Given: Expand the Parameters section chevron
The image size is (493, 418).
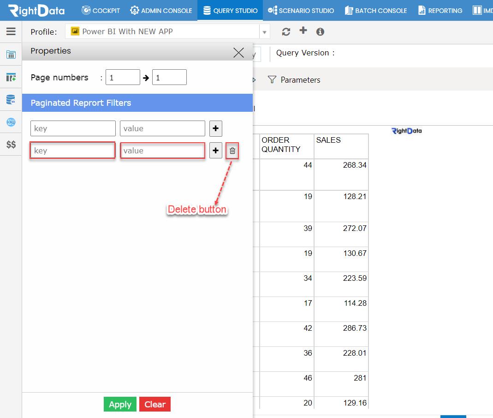Looking at the screenshot, I should (254, 79).
